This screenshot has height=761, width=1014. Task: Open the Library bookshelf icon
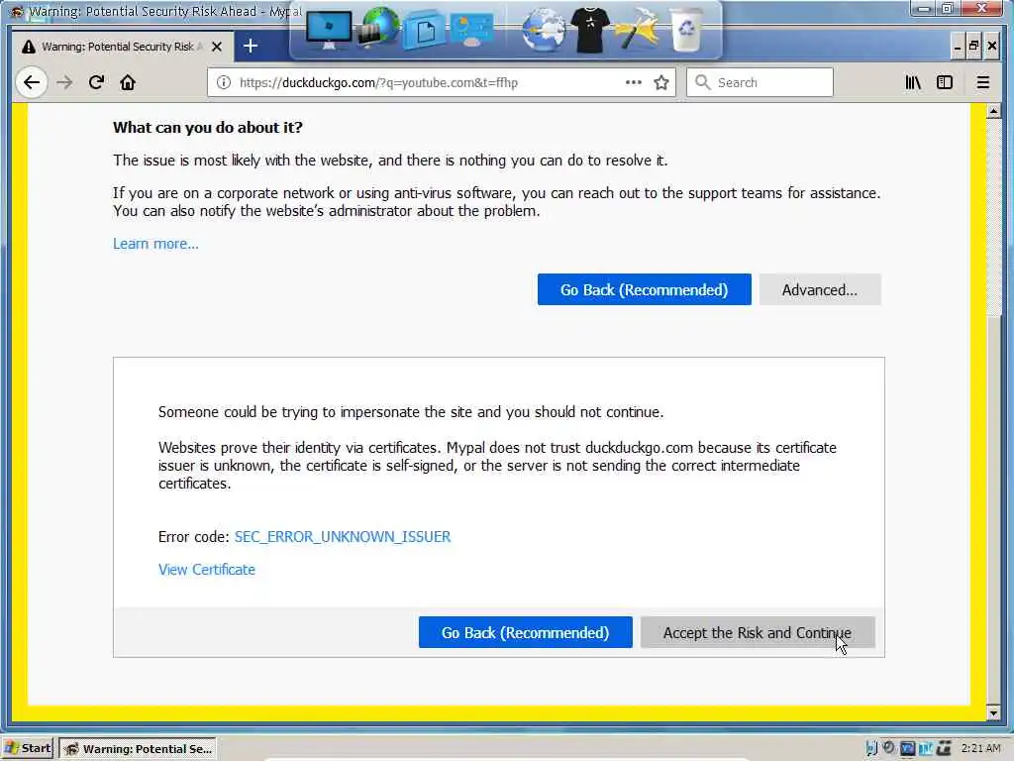click(912, 82)
